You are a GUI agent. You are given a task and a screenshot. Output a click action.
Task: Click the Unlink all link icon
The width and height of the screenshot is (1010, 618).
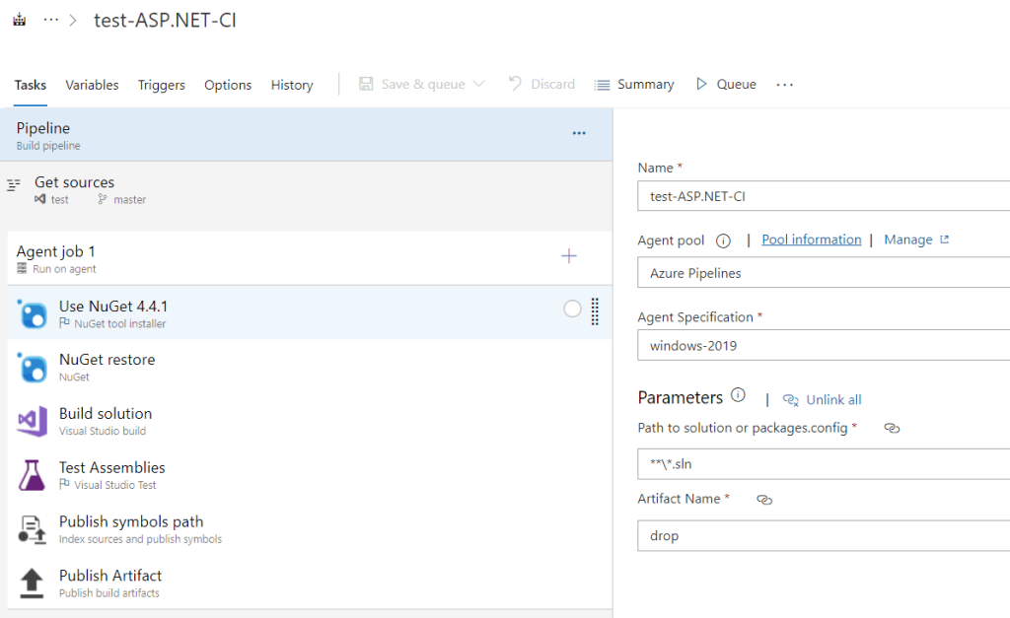790,400
